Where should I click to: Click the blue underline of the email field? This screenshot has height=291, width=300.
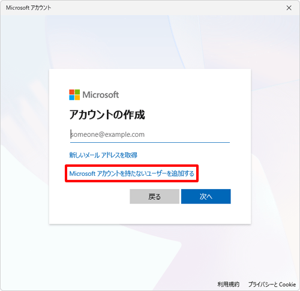150,142
